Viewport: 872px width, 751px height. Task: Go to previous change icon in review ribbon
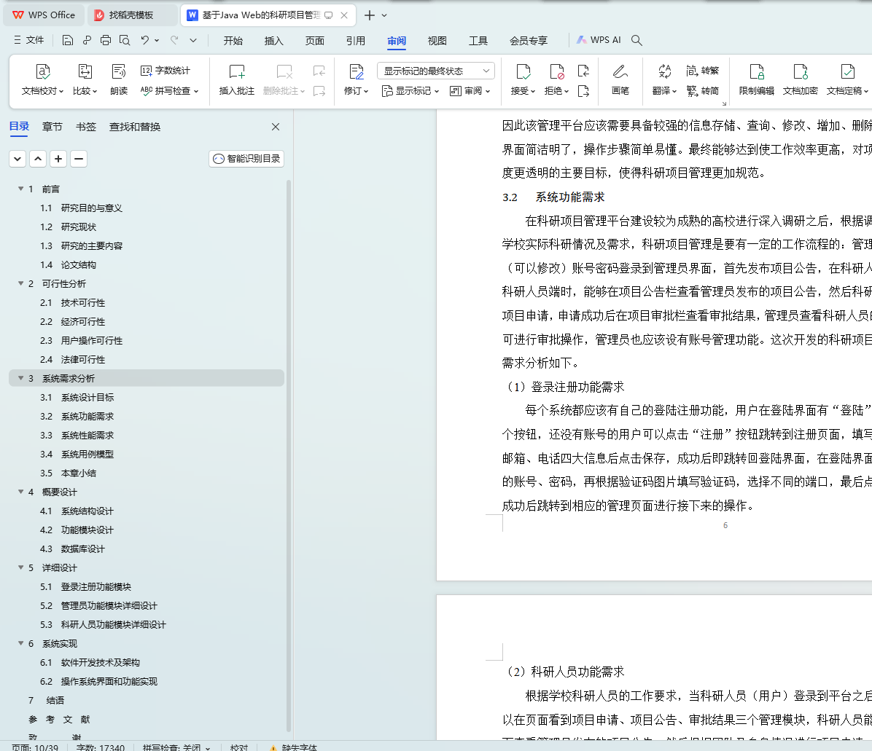point(583,71)
